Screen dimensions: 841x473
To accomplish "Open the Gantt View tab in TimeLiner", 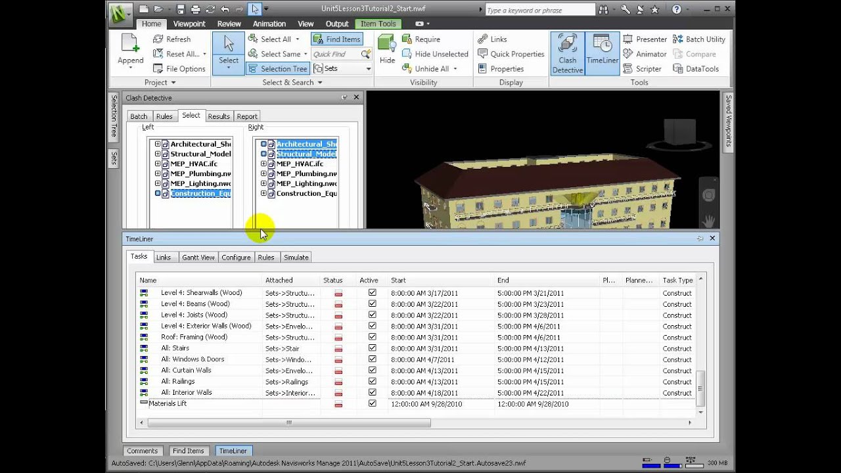I will coord(198,258).
